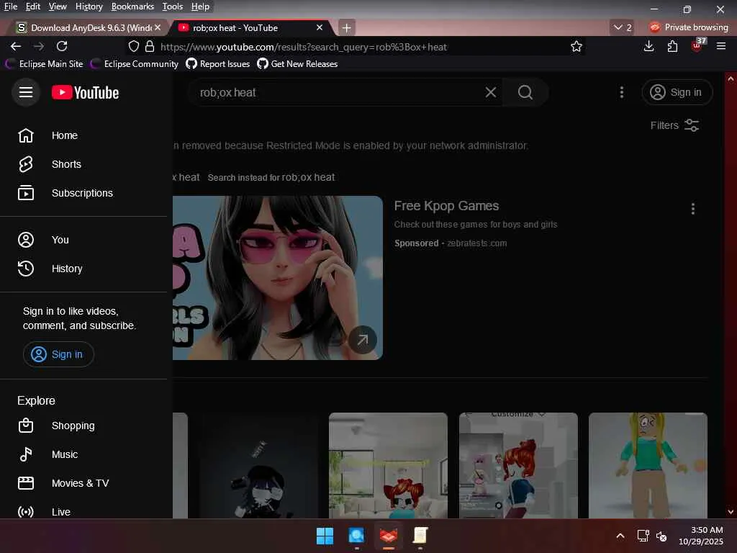The width and height of the screenshot is (737, 553).
Task: Click the site padlock icon
Action: [150, 46]
